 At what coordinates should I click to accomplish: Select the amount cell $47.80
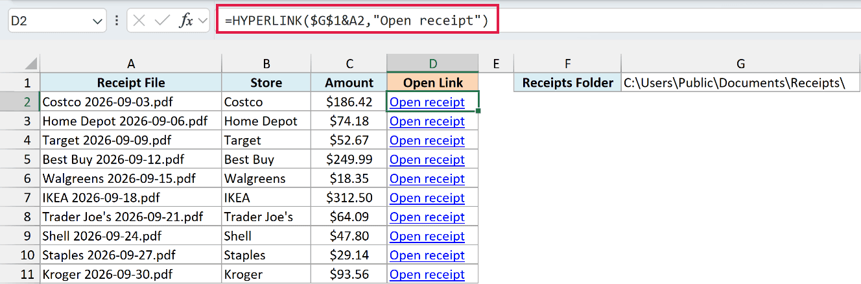click(x=349, y=236)
